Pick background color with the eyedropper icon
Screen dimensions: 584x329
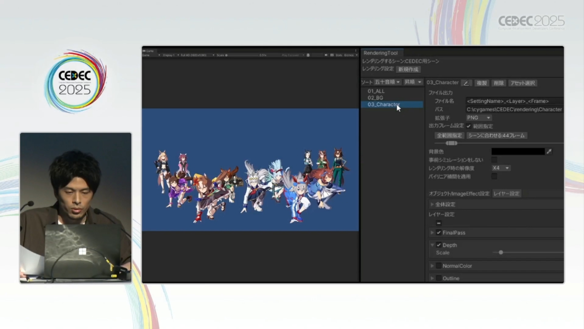[549, 151]
